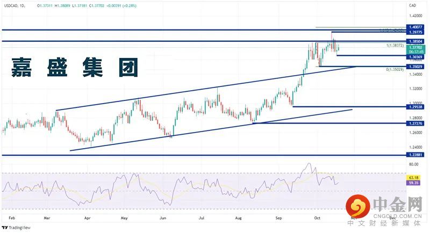Click the current price label 1.37702
The height and width of the screenshot is (233, 430).
(415, 47)
